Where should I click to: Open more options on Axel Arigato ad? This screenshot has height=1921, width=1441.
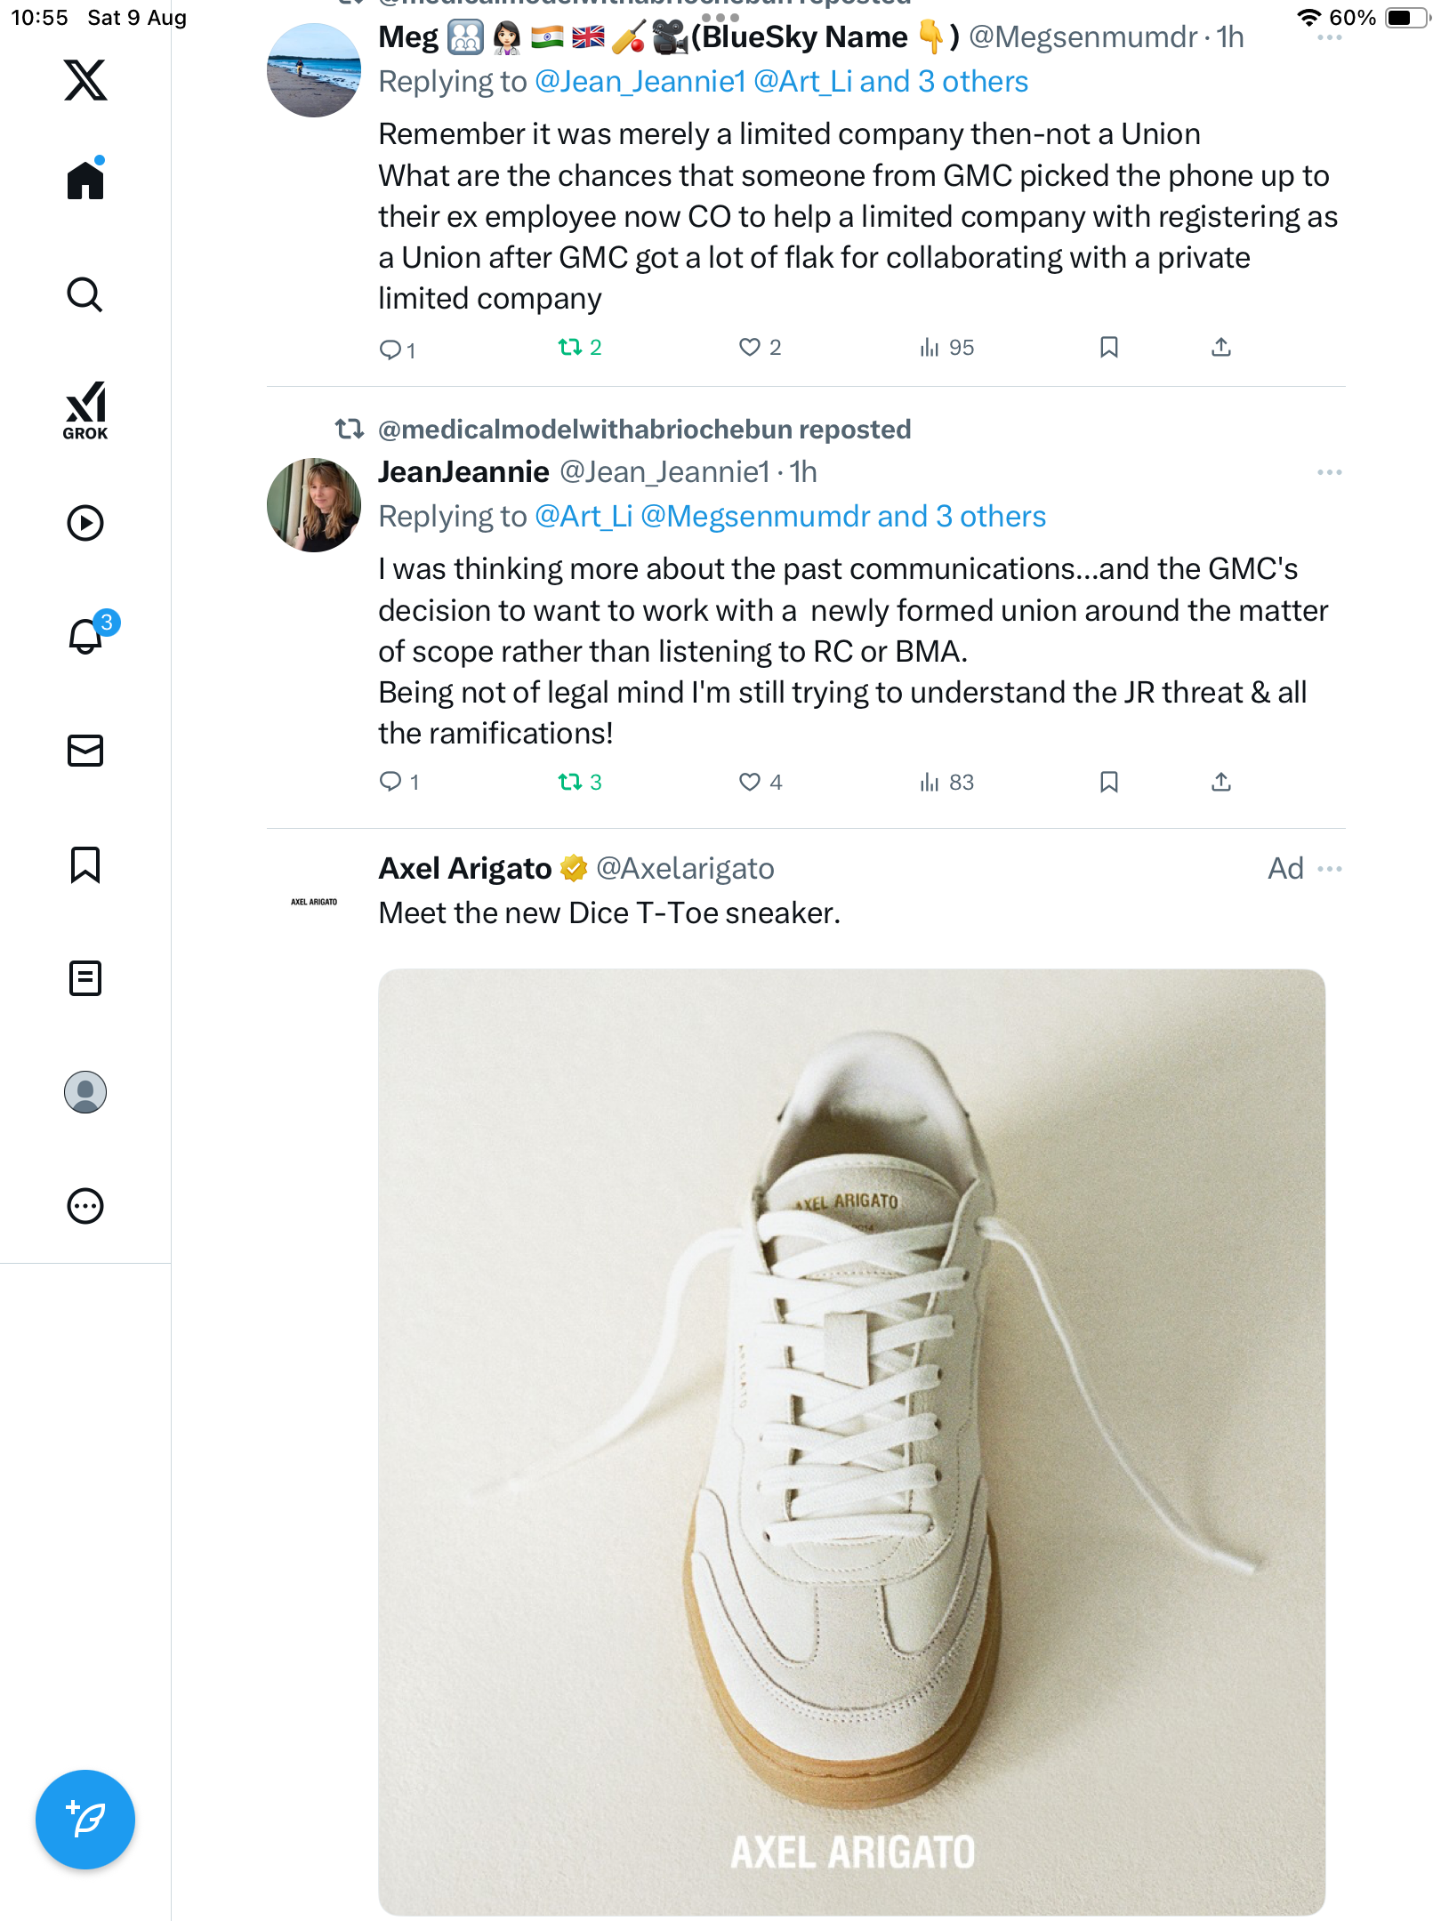tap(1329, 869)
